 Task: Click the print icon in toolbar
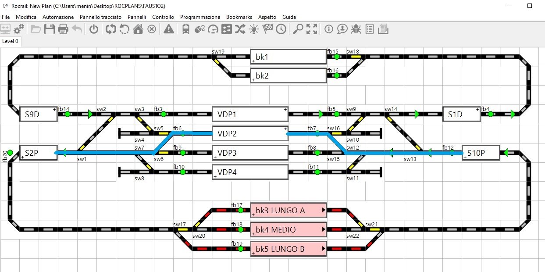[63, 29]
